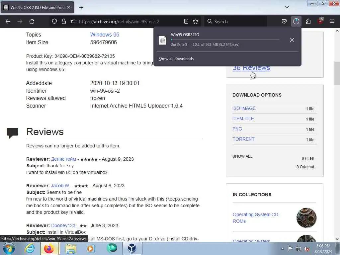Open the Firefox application menu
The width and height of the screenshot is (340, 255).
(332, 22)
